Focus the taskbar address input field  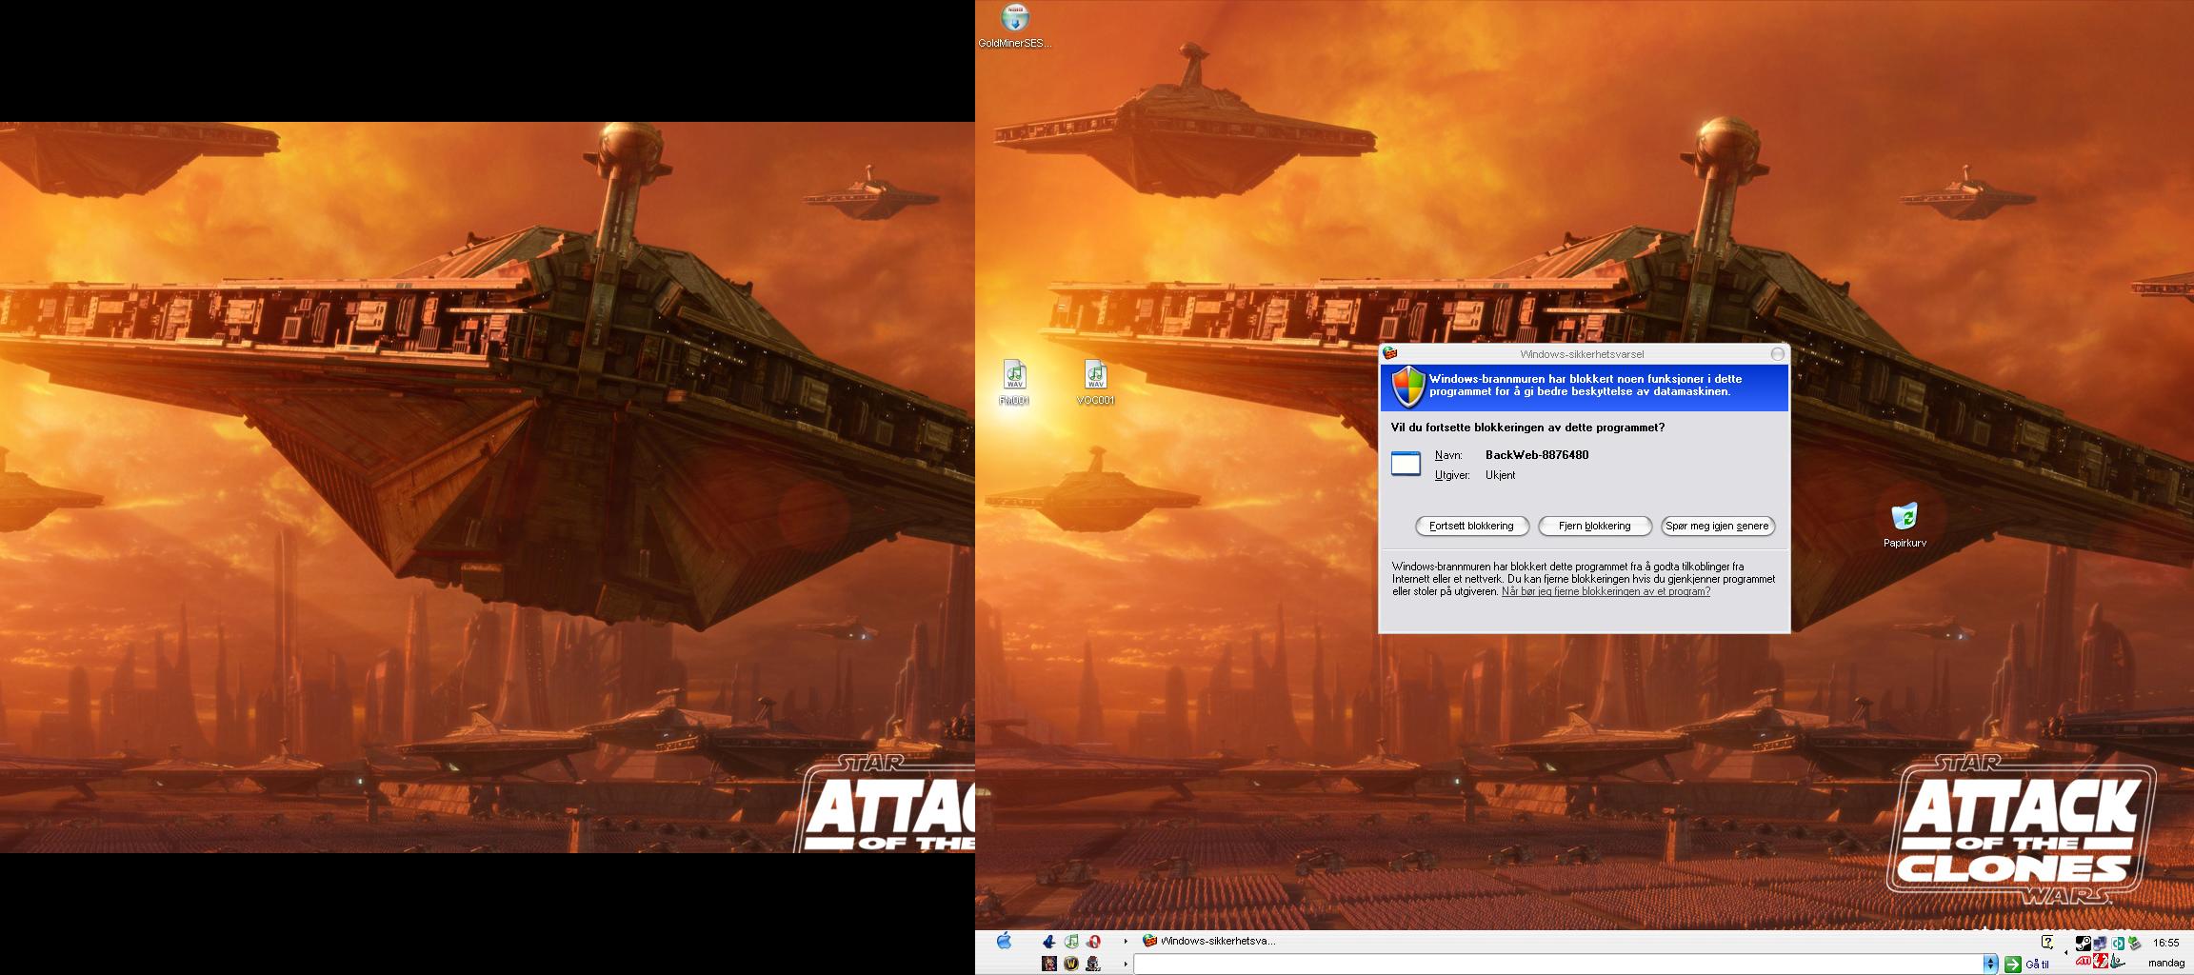tap(1558, 965)
